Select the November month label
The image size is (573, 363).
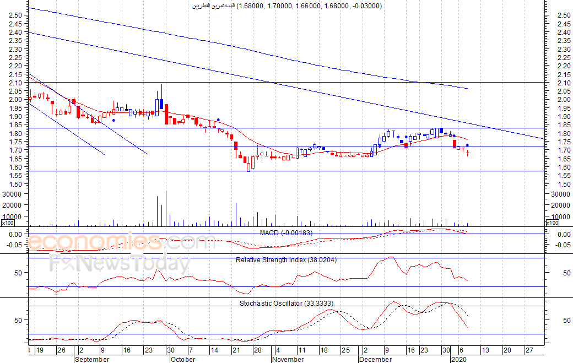[x=288, y=359]
